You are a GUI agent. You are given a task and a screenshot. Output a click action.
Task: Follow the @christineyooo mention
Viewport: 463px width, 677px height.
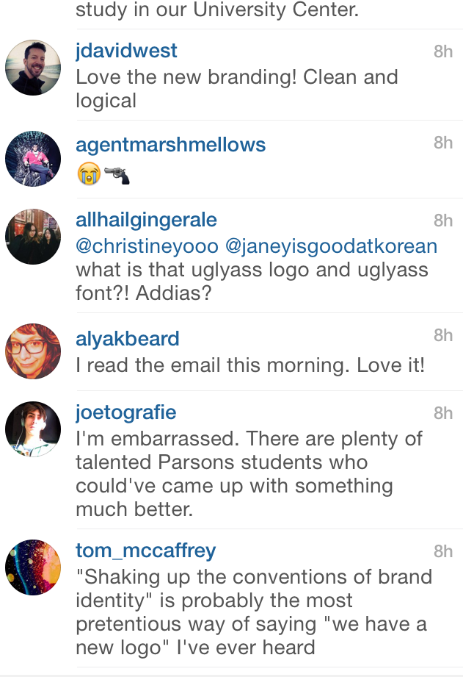pyautogui.click(x=147, y=246)
